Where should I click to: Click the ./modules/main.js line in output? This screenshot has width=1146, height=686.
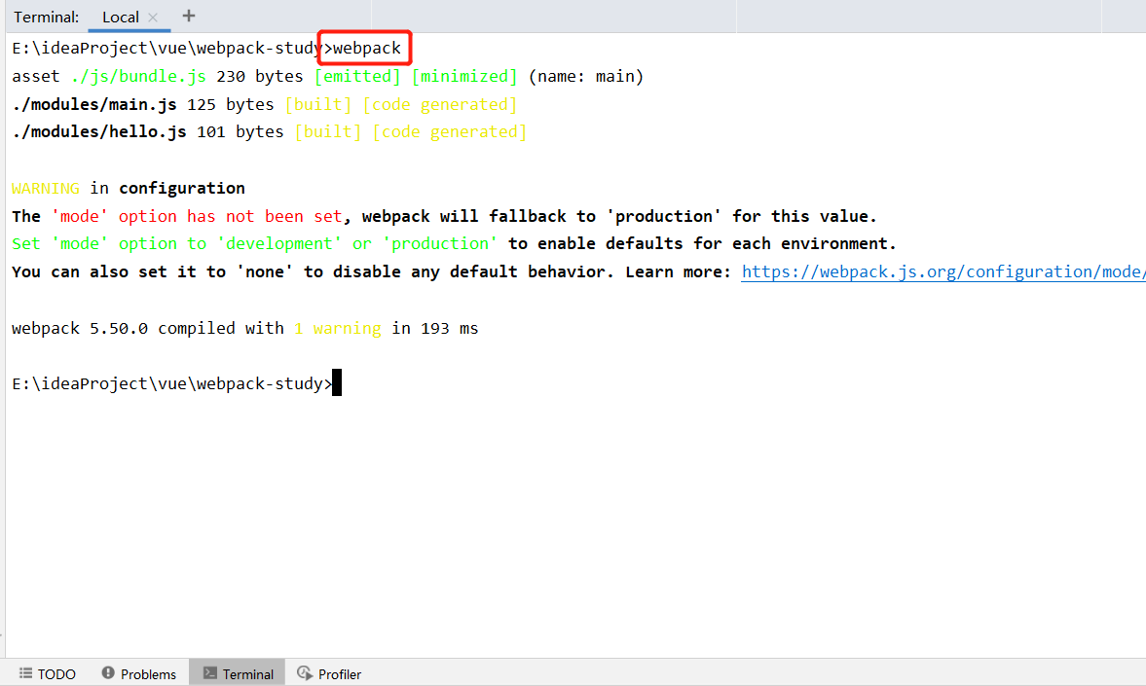tap(94, 104)
